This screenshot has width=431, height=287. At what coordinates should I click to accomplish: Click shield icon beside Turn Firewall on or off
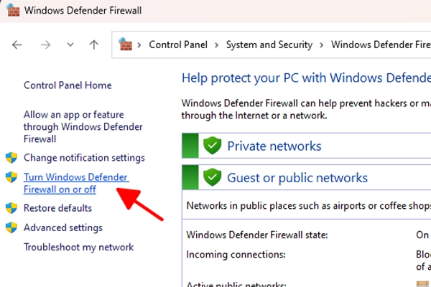pos(11,177)
